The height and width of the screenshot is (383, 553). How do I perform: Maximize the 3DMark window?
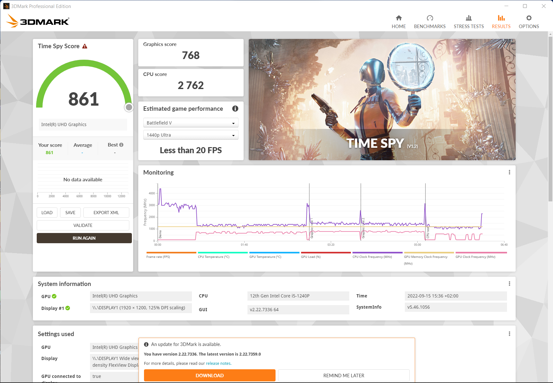525,6
